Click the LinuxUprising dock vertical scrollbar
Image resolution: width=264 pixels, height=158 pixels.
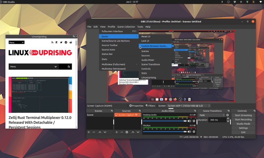coord(76,43)
